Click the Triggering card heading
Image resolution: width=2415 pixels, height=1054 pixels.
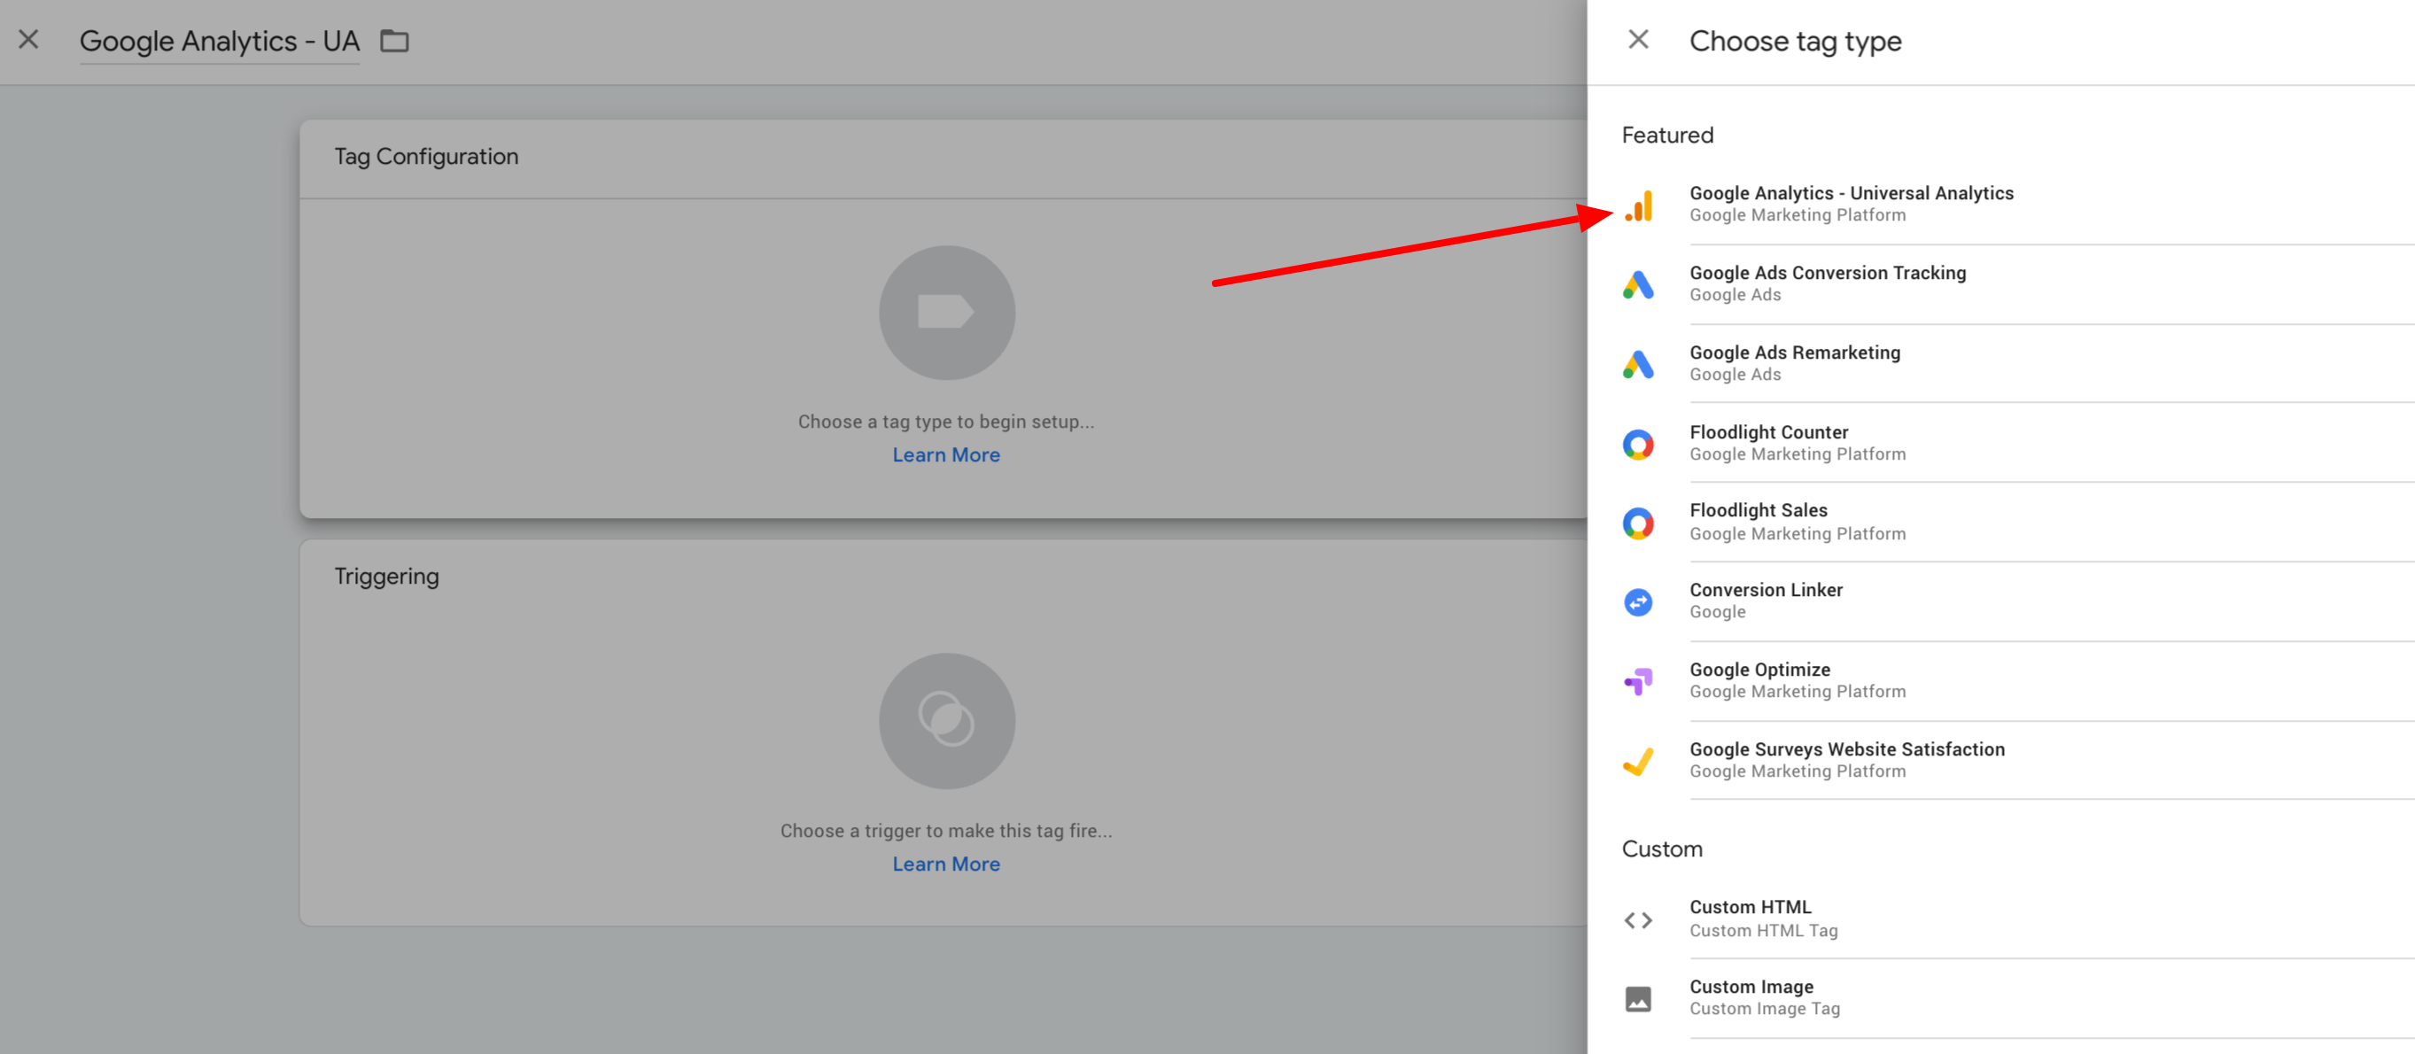pyautogui.click(x=386, y=577)
